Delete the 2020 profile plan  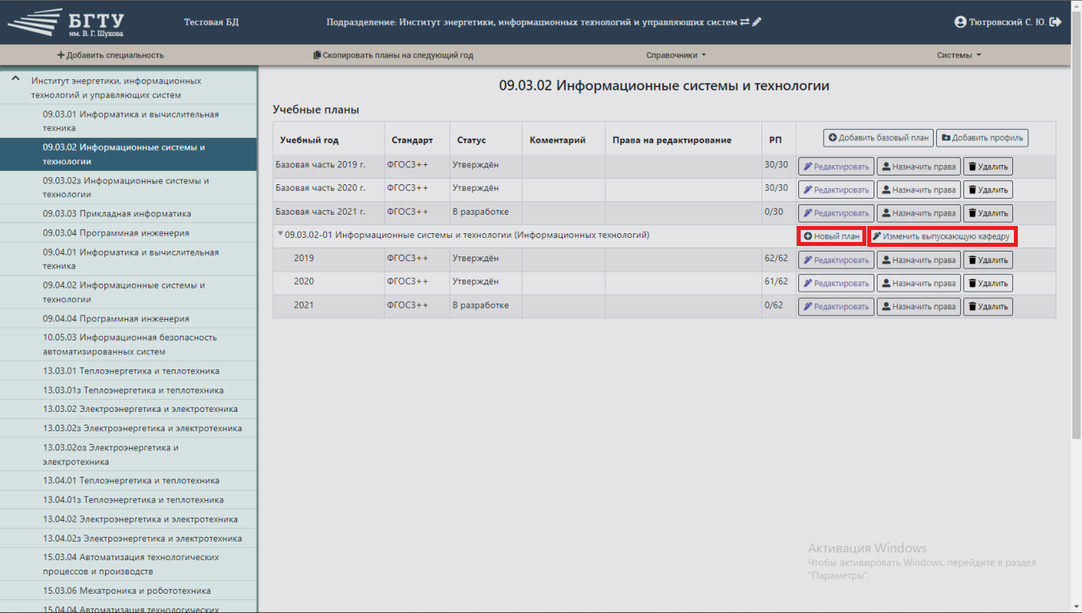[987, 283]
